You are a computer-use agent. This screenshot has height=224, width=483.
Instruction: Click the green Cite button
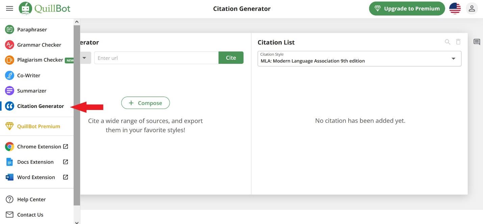[x=231, y=58]
